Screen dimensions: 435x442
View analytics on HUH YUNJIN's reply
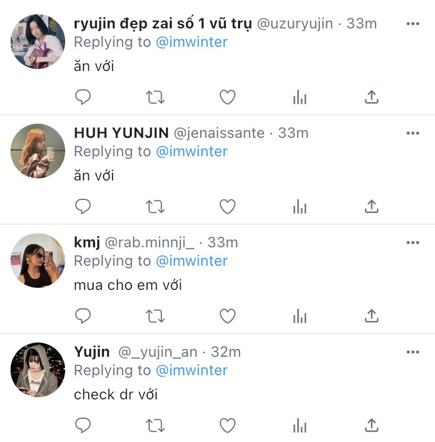point(299,206)
